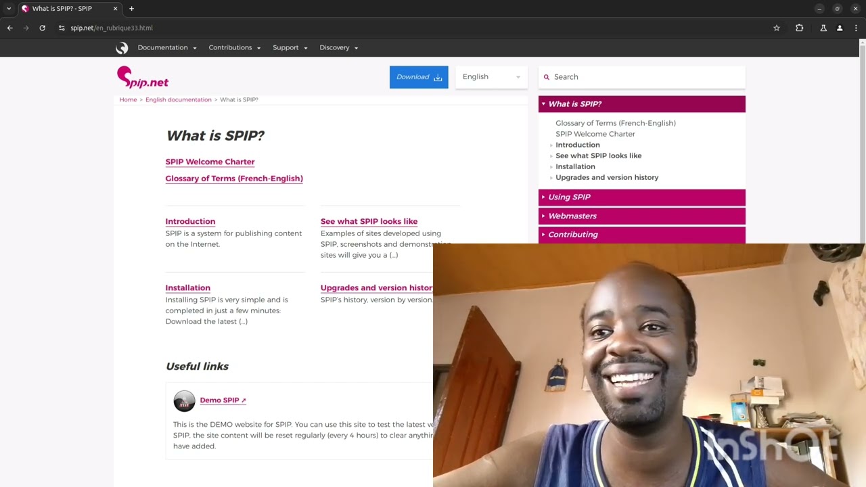
Task: Open the browser profile icon
Action: pos(840,28)
